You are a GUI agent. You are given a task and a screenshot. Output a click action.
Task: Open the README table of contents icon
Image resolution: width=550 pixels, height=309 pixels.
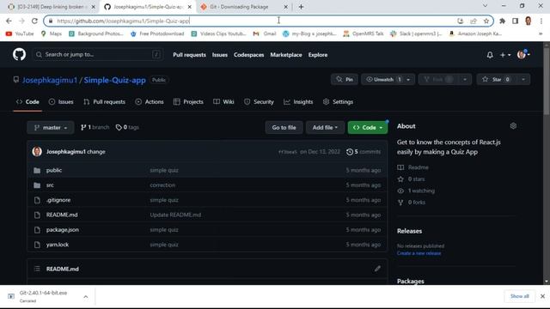[x=37, y=269]
